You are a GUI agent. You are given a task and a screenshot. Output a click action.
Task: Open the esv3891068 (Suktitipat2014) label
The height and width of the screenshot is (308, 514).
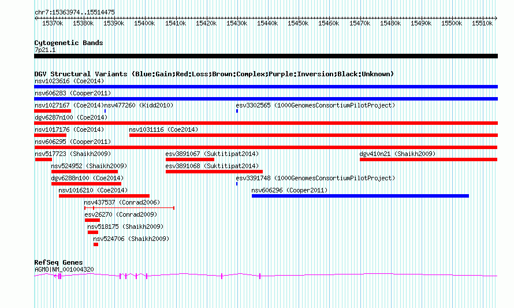point(212,166)
